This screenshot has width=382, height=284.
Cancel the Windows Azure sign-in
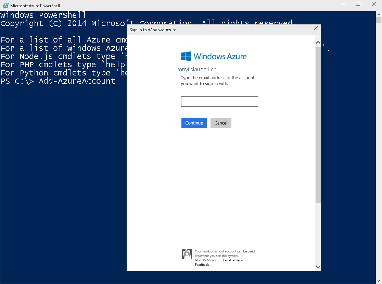(x=221, y=123)
